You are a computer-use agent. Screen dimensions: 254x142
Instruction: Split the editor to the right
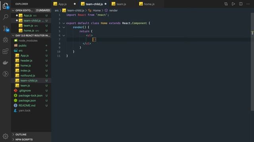pyautogui.click(x=241, y=4)
